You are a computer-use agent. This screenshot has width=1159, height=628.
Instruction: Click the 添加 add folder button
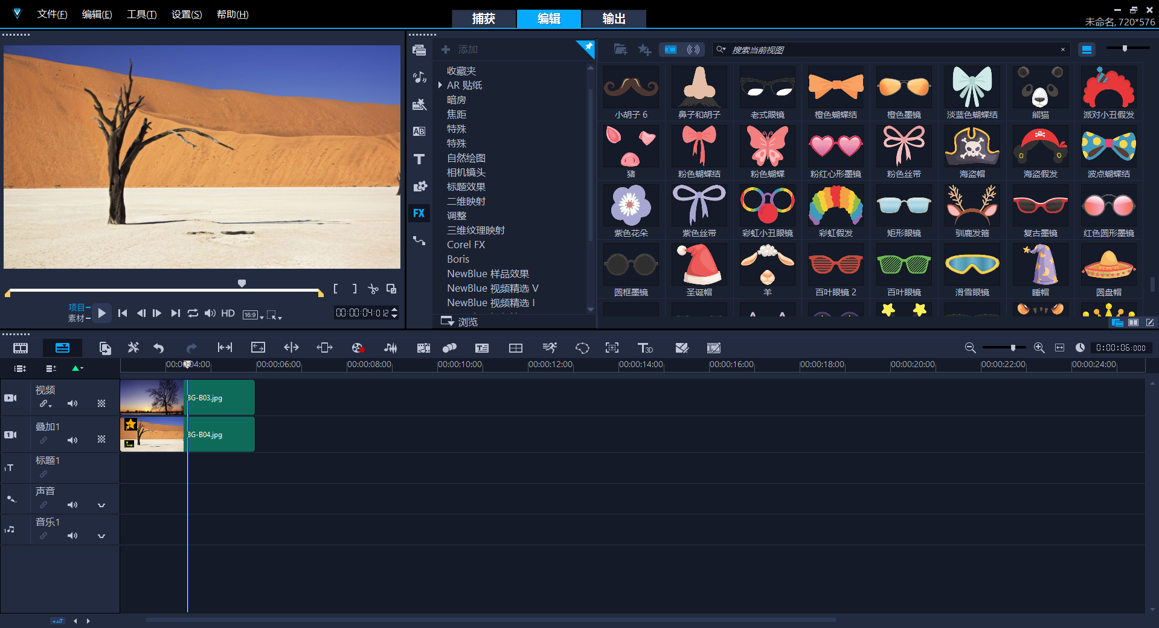pyautogui.click(x=460, y=50)
